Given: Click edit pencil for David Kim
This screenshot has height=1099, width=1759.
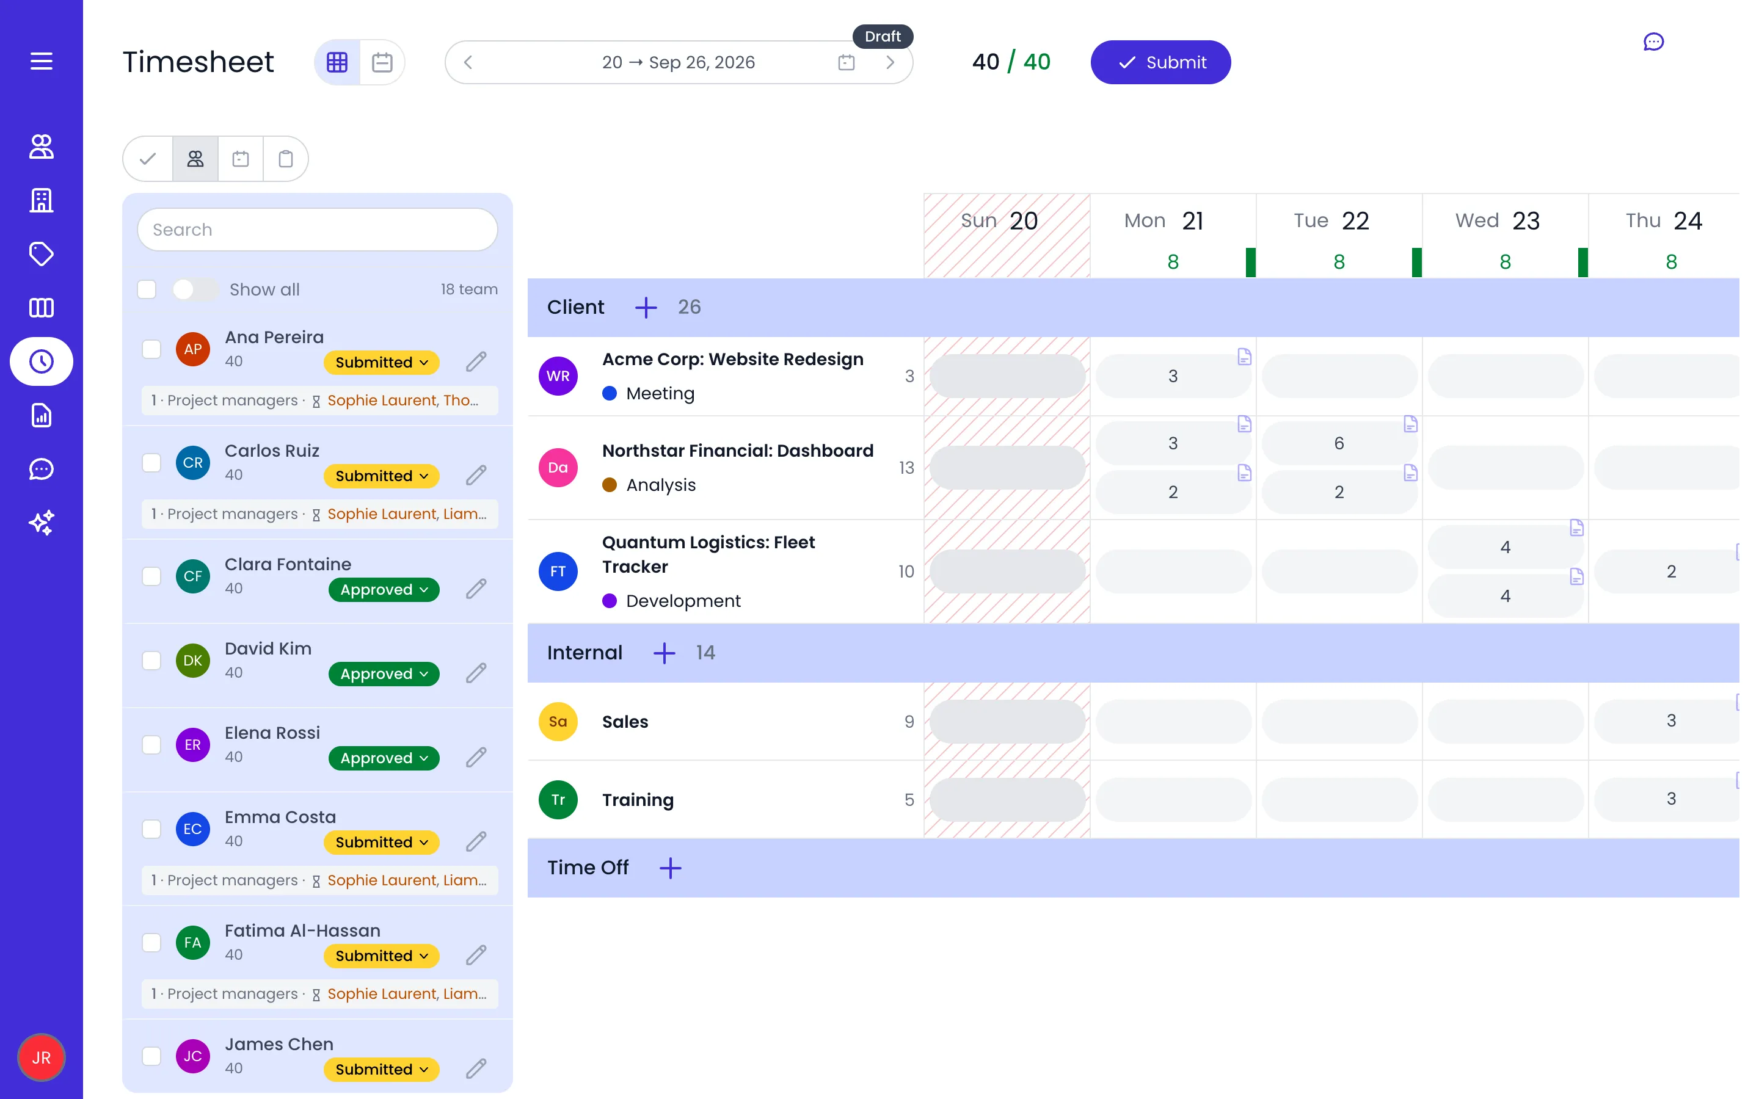Looking at the screenshot, I should 476,673.
